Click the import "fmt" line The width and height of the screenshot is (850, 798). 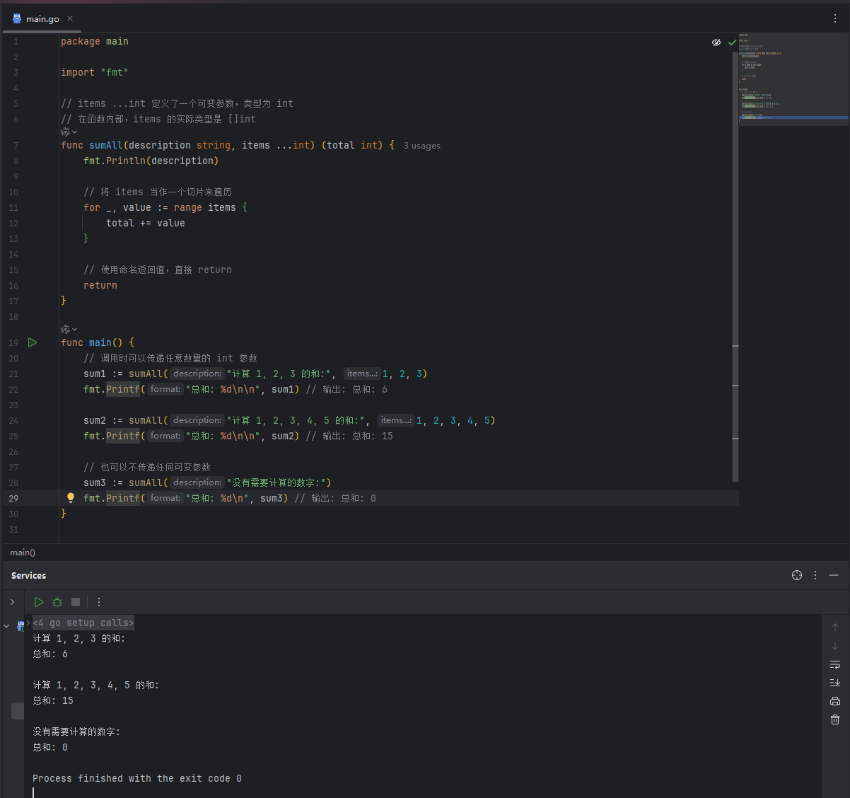[95, 73]
